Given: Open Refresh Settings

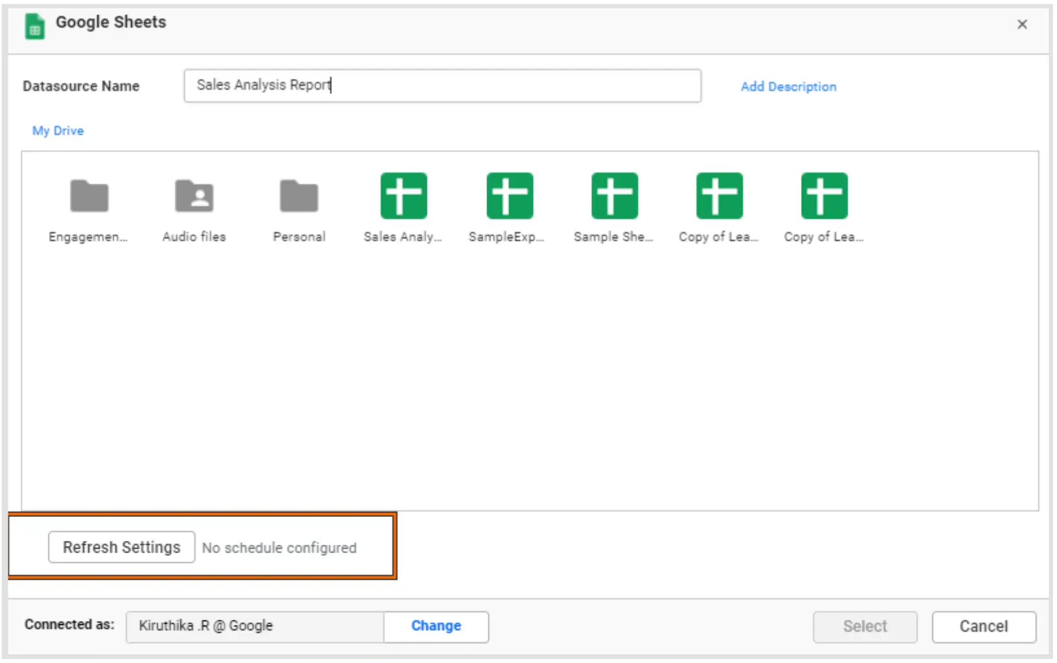Looking at the screenshot, I should click(121, 547).
